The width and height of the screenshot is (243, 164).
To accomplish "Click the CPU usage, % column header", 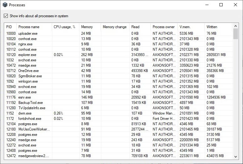I will click(64, 27).
